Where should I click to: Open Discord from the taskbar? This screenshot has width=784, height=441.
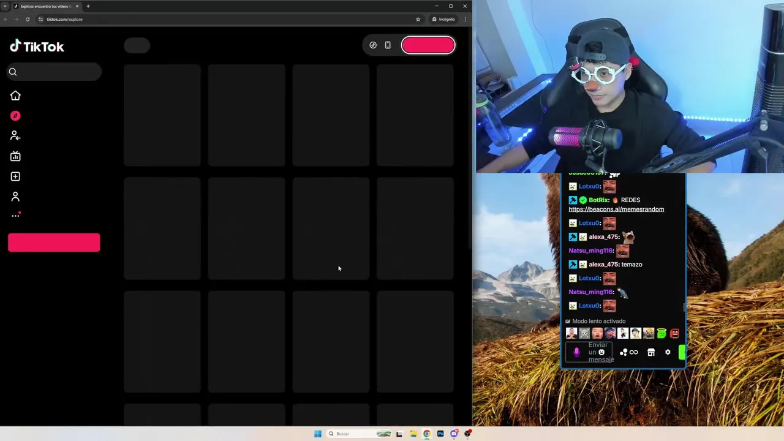[x=454, y=434]
